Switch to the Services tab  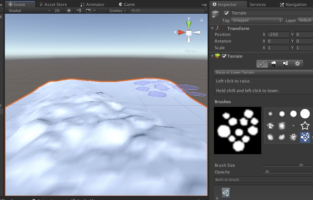pos(258,4)
